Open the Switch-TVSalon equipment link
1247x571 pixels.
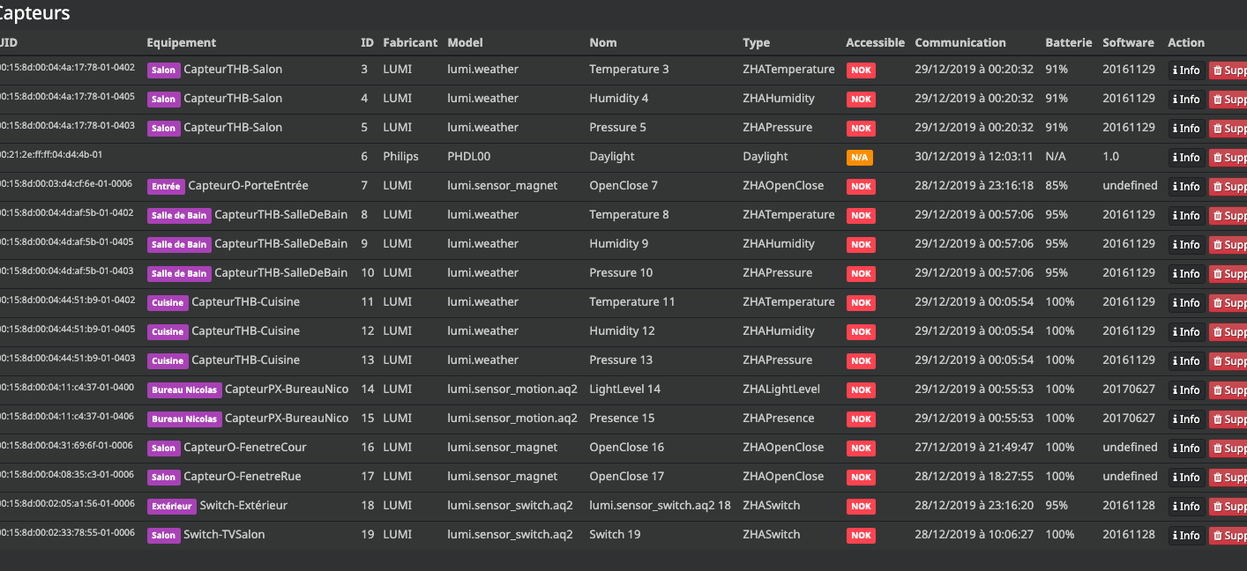click(x=224, y=535)
